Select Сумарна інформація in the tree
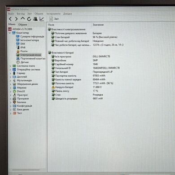Image resolution: width=175 pixels, height=175 pixels. pos(30,36)
